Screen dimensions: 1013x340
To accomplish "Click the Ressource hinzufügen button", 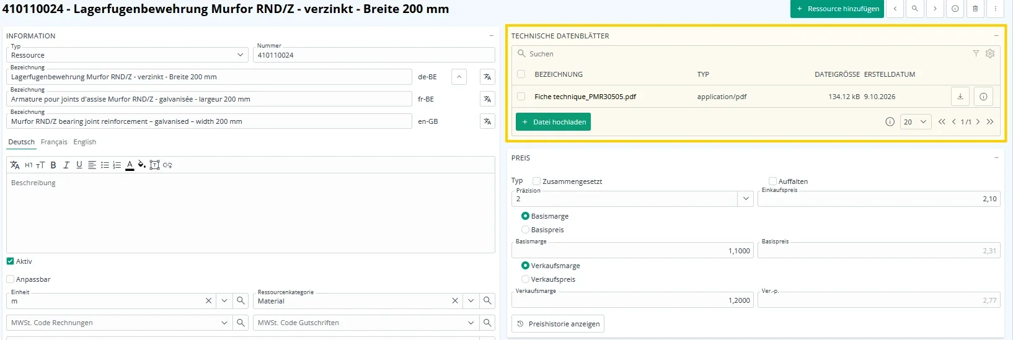I will coord(837,9).
